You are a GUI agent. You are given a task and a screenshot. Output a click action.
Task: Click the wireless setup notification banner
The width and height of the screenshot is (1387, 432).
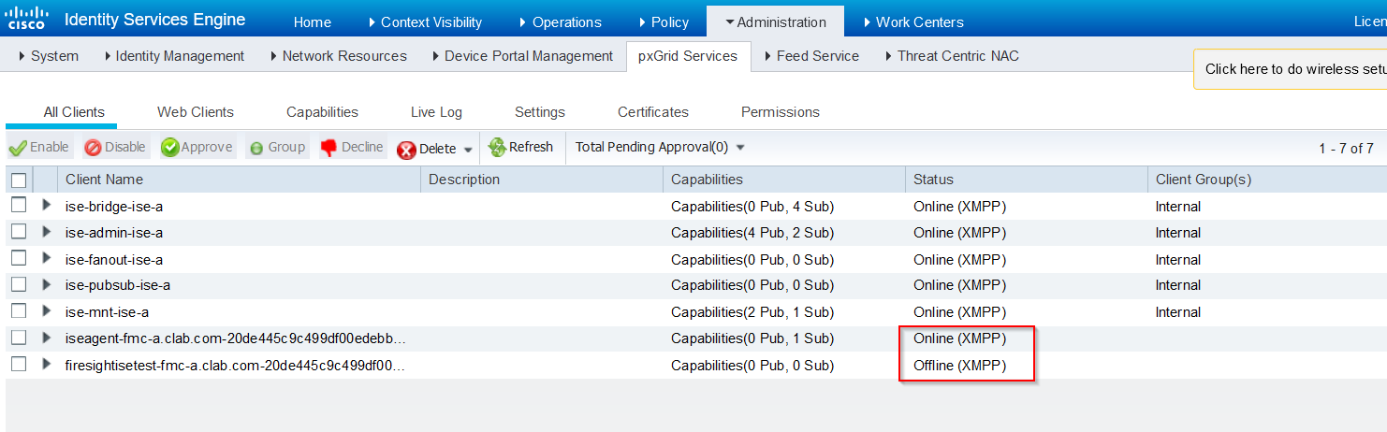(x=1291, y=69)
